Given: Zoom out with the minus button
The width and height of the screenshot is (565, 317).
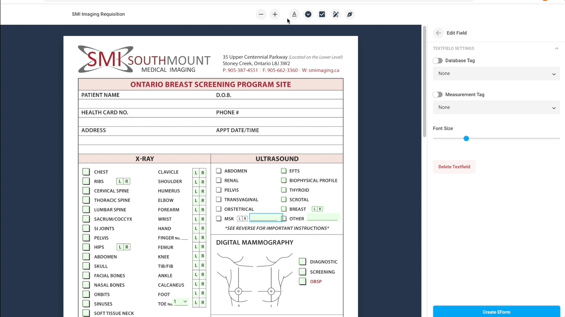Looking at the screenshot, I should click(261, 14).
